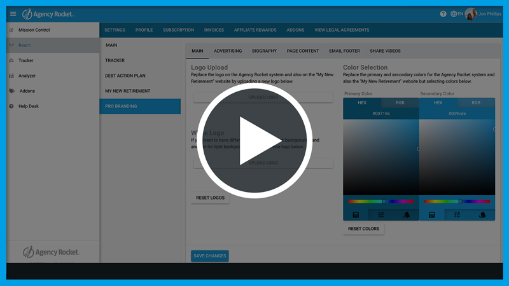Play the video with the big play button
Screen dimensions: 509x286
pyautogui.click(x=254, y=140)
